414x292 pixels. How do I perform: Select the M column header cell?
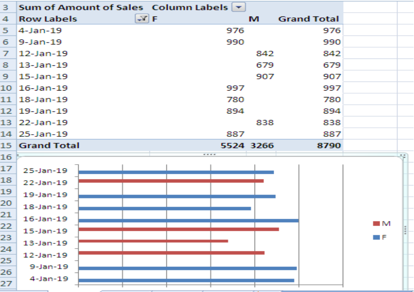click(262, 19)
